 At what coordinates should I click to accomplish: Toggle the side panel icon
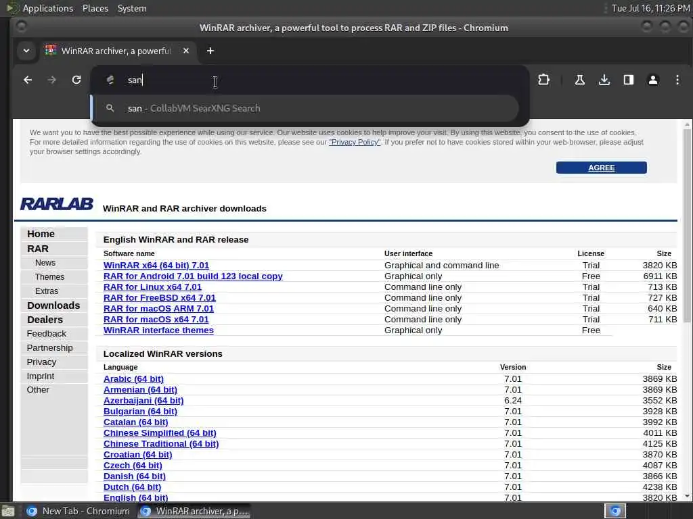[629, 80]
